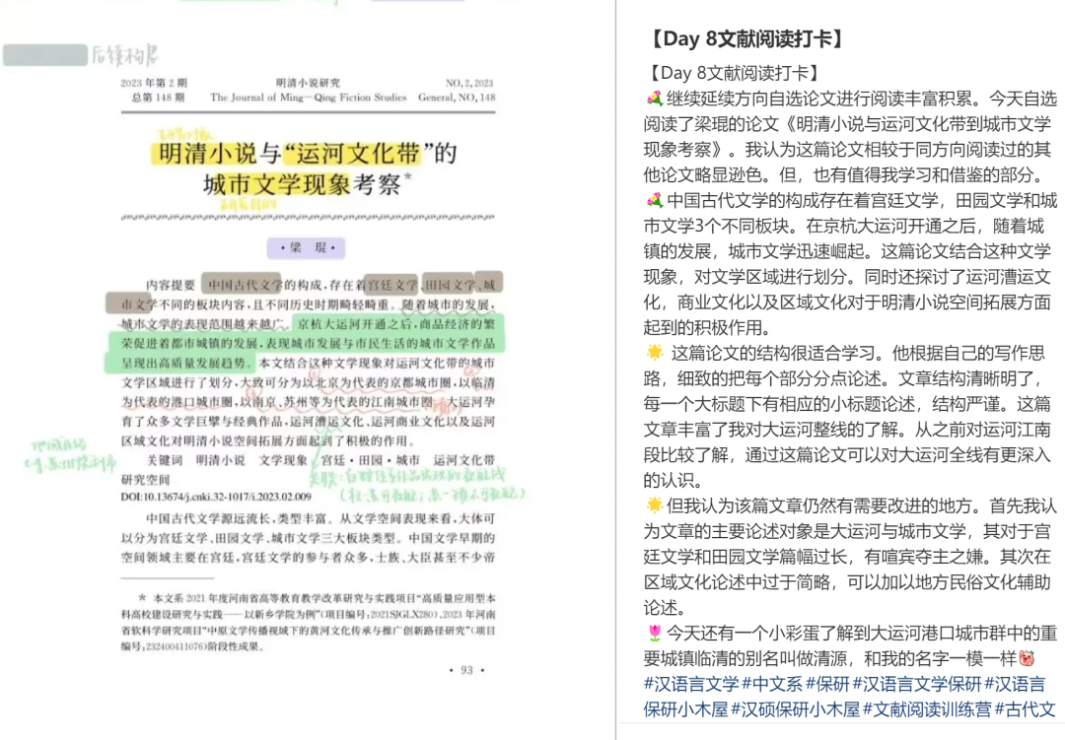Open the #汉语言文学 hashtag
The width and height of the screenshot is (1065, 740).
[x=690, y=684]
